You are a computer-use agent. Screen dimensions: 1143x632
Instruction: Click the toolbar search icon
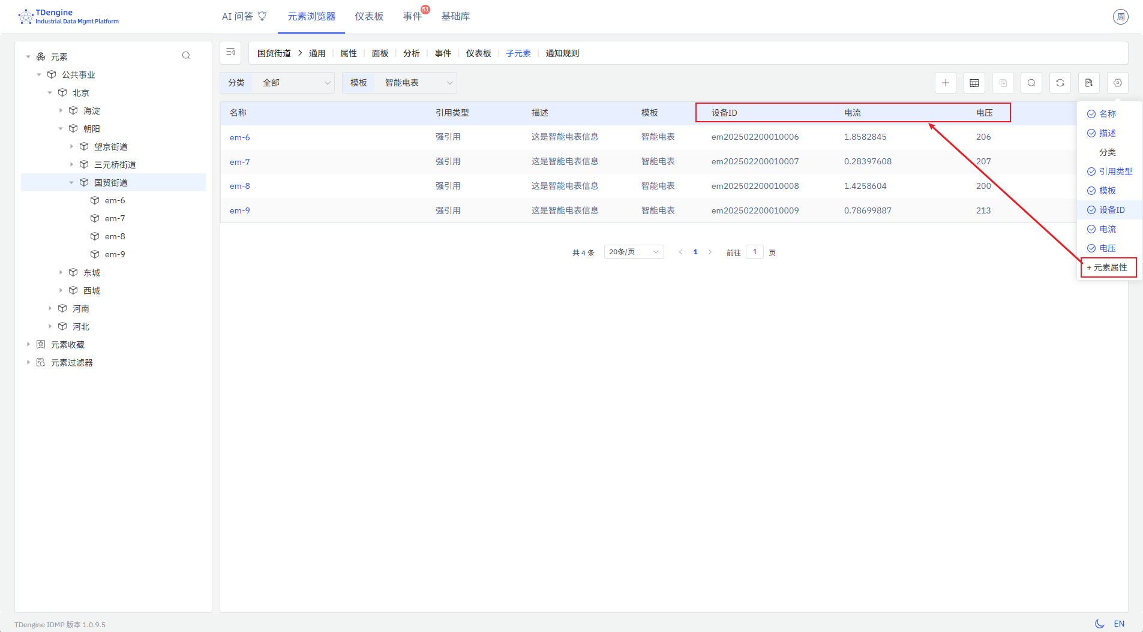[1031, 83]
